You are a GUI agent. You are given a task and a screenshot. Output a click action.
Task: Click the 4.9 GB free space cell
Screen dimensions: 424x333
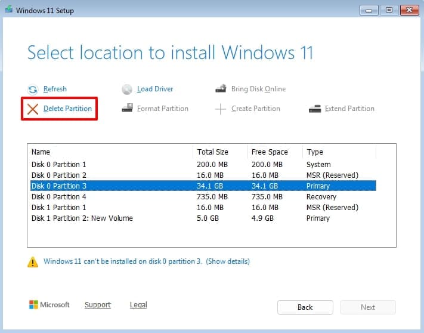click(262, 218)
